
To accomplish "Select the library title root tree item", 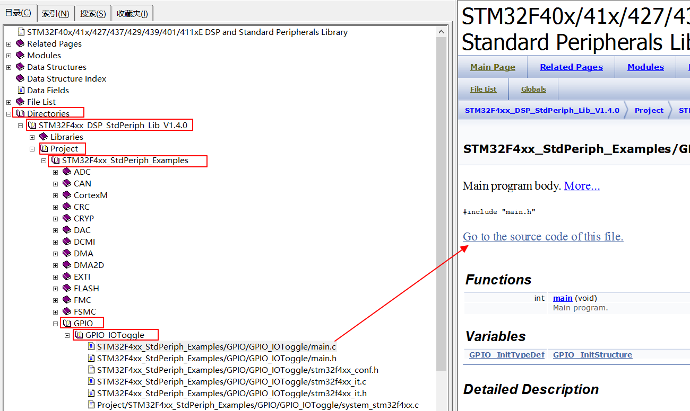I will tap(187, 32).
